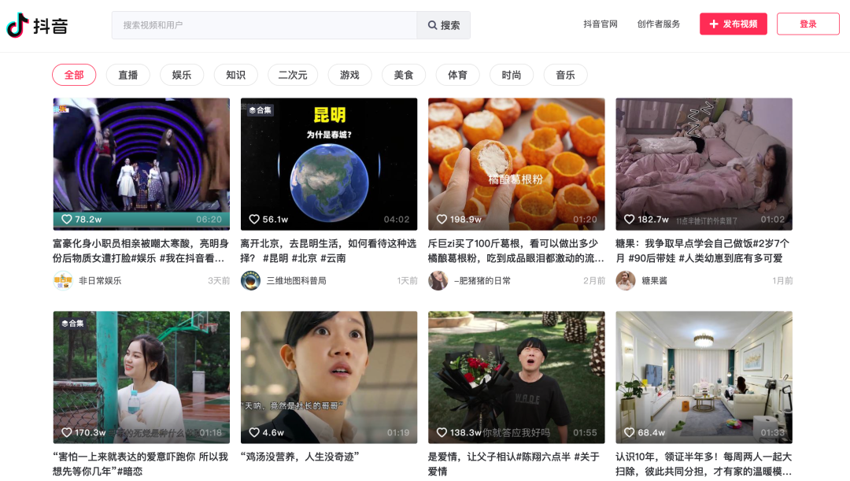Image resolution: width=850 pixels, height=481 pixels.
Task: Switch to the 娱乐 category
Action: point(182,75)
